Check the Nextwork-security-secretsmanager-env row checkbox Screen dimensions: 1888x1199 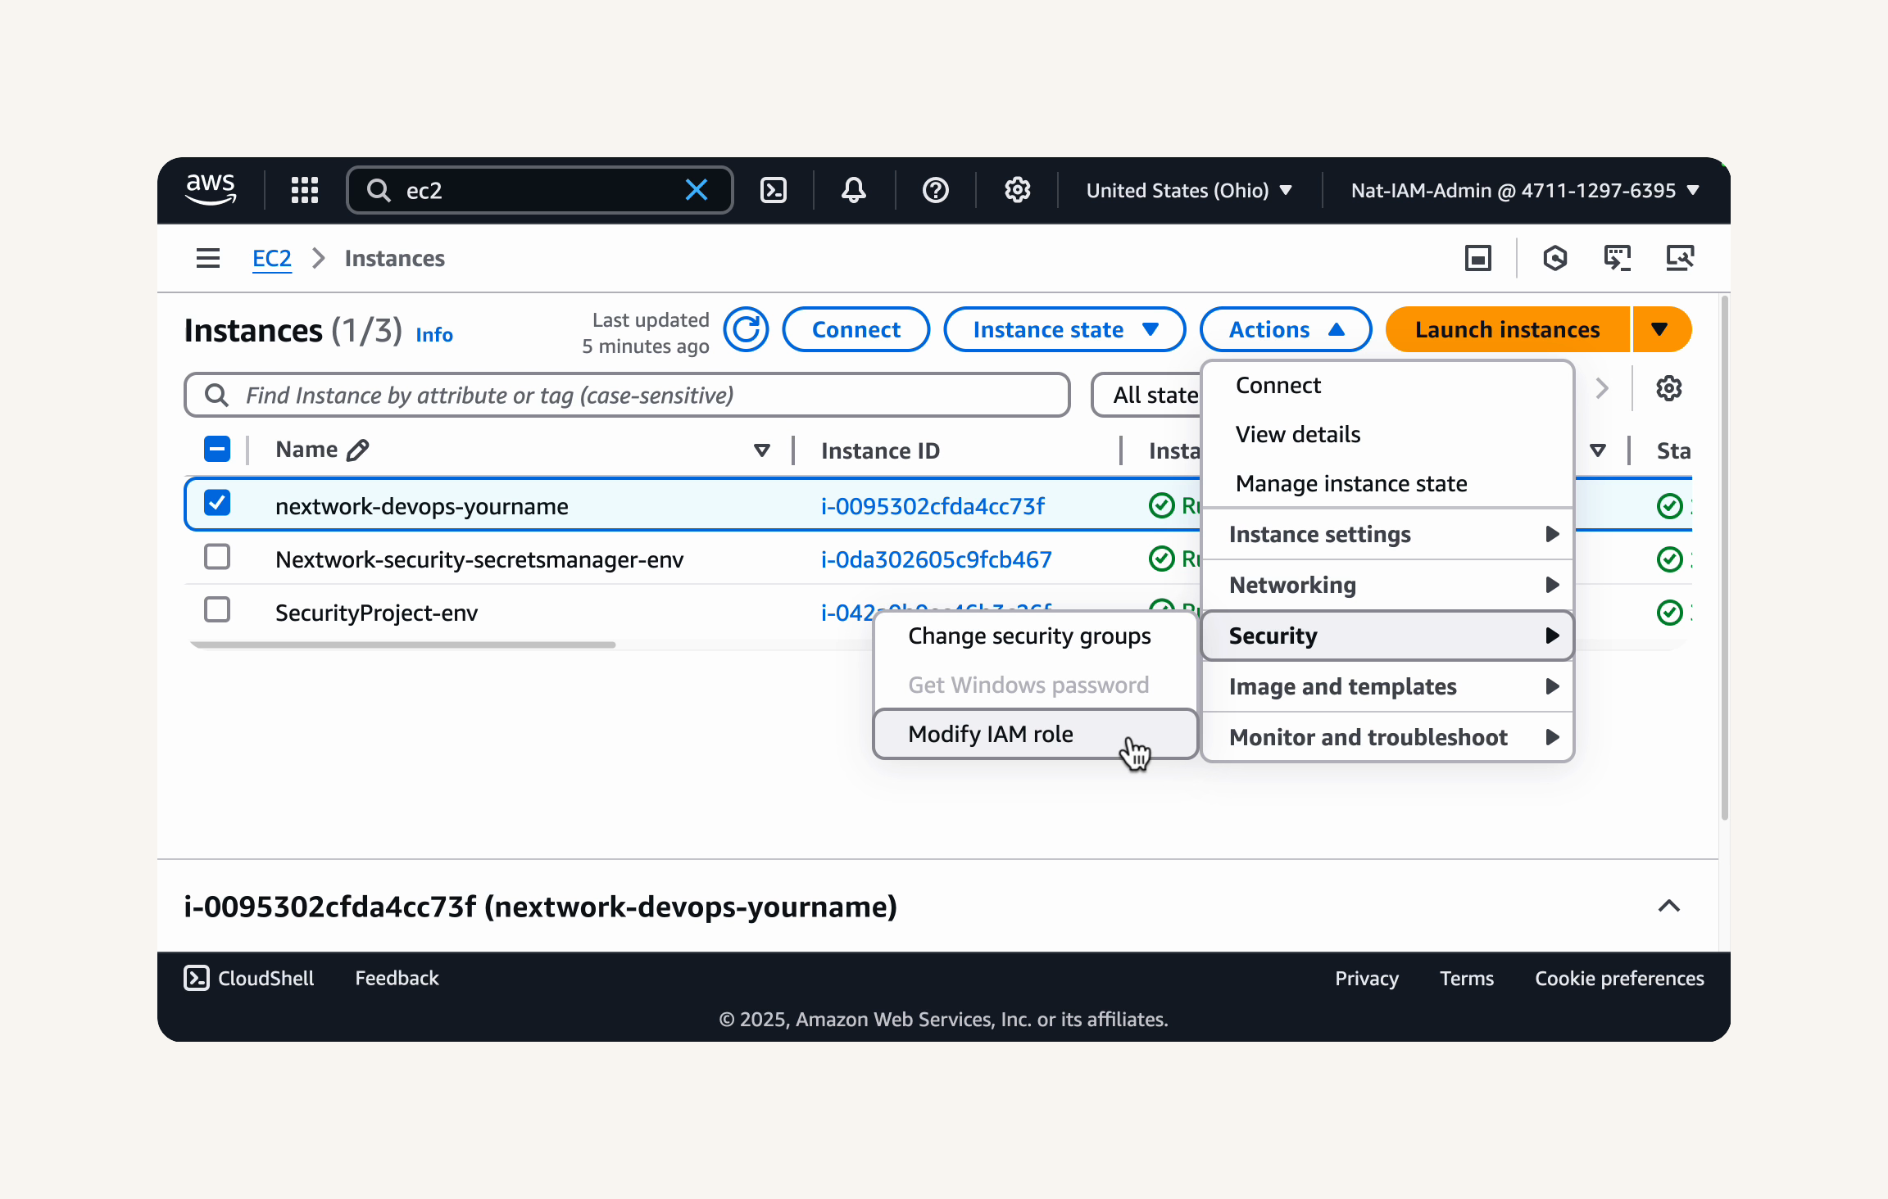217,557
